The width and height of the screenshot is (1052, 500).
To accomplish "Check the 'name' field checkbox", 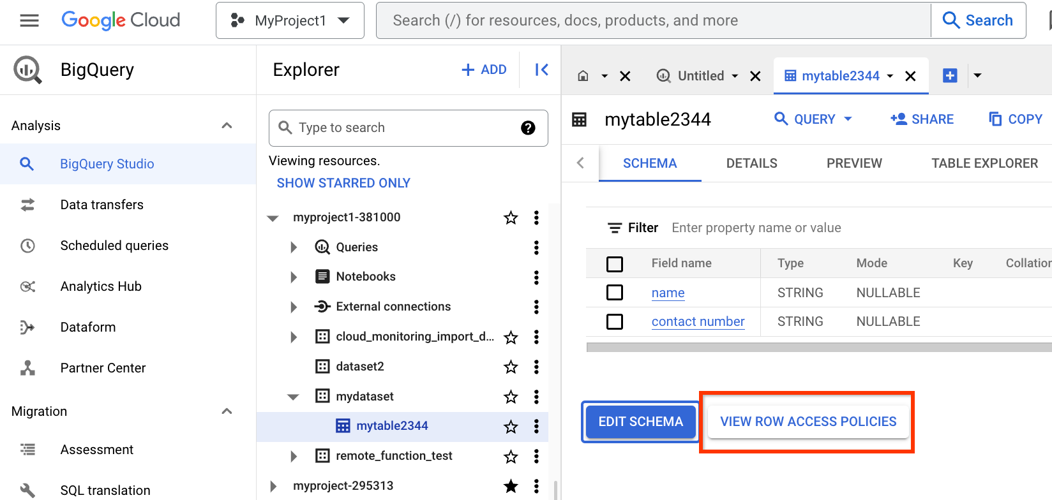I will tap(615, 293).
